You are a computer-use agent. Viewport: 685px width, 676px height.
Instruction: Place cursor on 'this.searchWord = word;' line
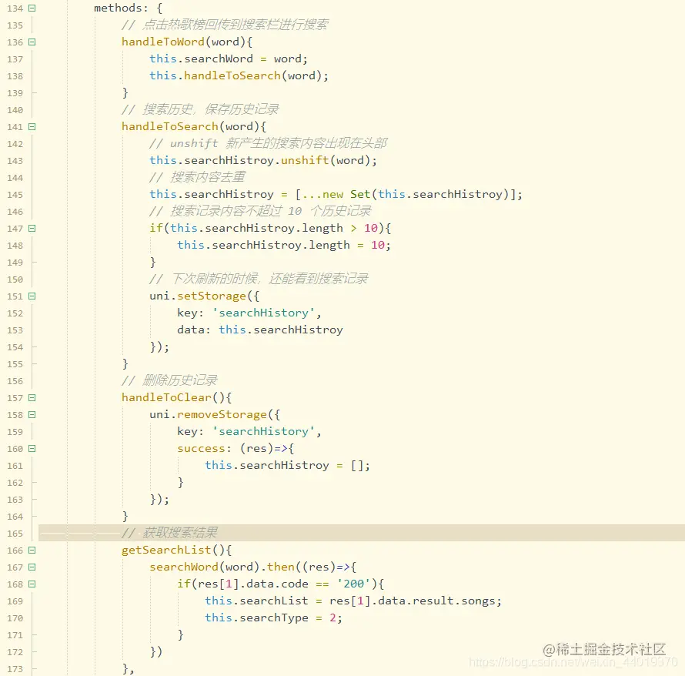229,59
